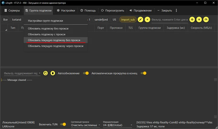Viewport: 218px width, 129px height.
Task: Focus the server filter input field
Action: pyautogui.click(x=170, y=20)
